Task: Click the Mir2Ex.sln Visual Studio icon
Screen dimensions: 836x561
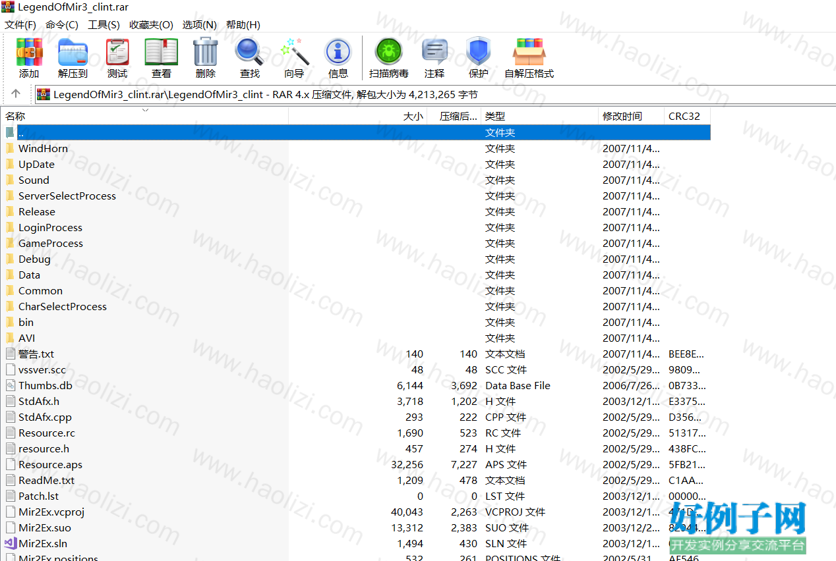Action: point(10,544)
